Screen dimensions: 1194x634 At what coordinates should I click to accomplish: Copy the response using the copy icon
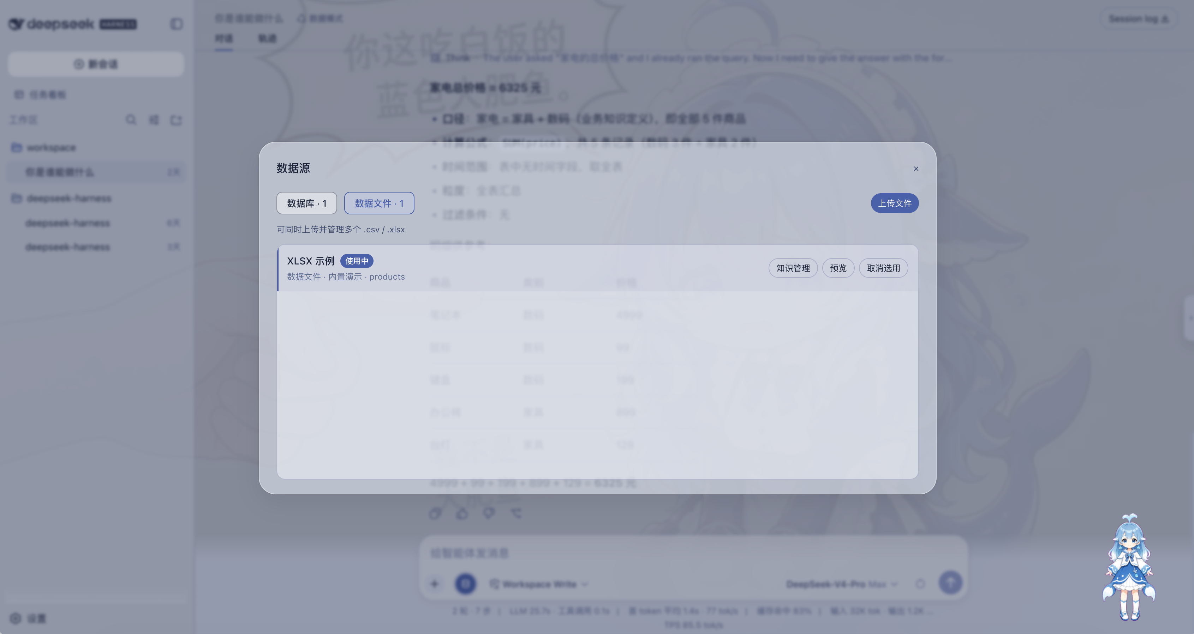(x=435, y=513)
